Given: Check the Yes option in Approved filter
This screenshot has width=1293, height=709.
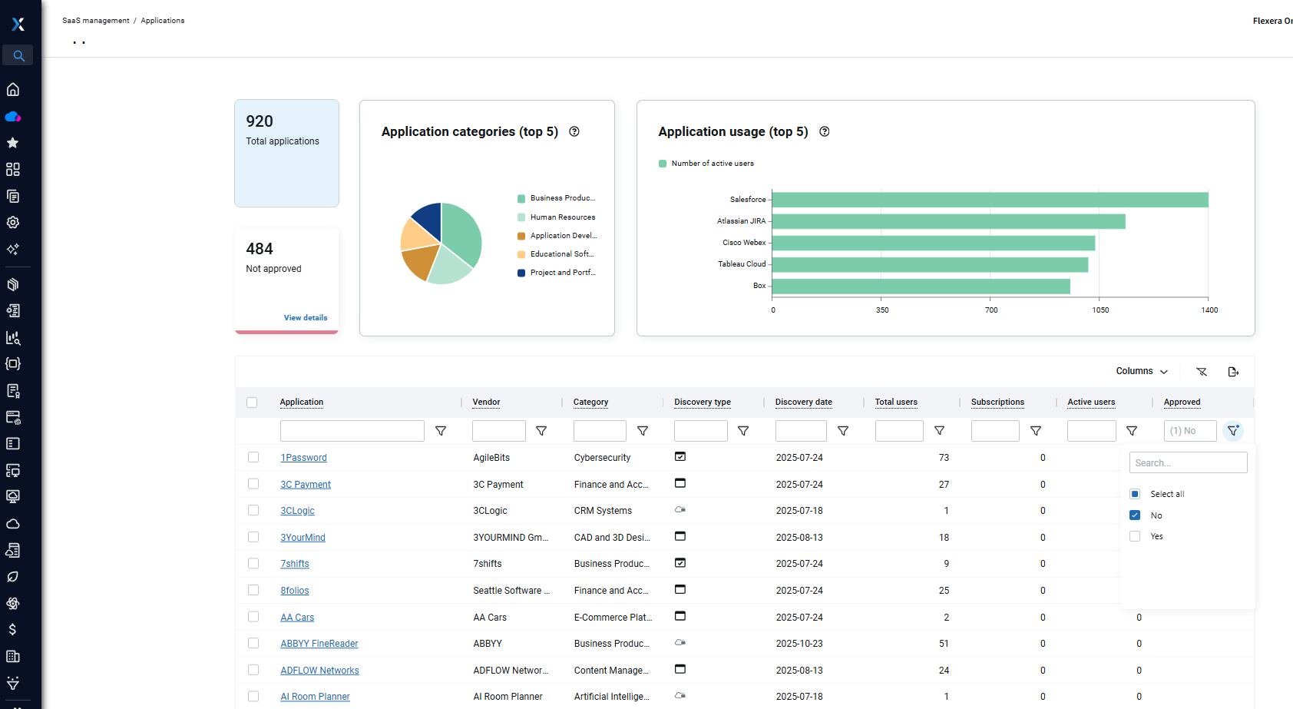Looking at the screenshot, I should tap(1135, 536).
